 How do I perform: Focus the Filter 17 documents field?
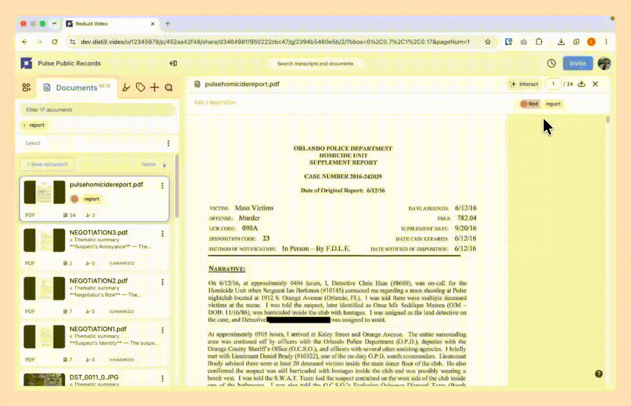pyautogui.click(x=98, y=109)
